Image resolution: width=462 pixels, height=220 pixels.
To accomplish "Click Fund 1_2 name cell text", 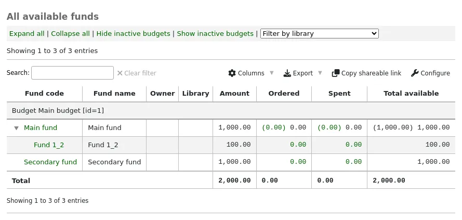I will coord(103,145).
